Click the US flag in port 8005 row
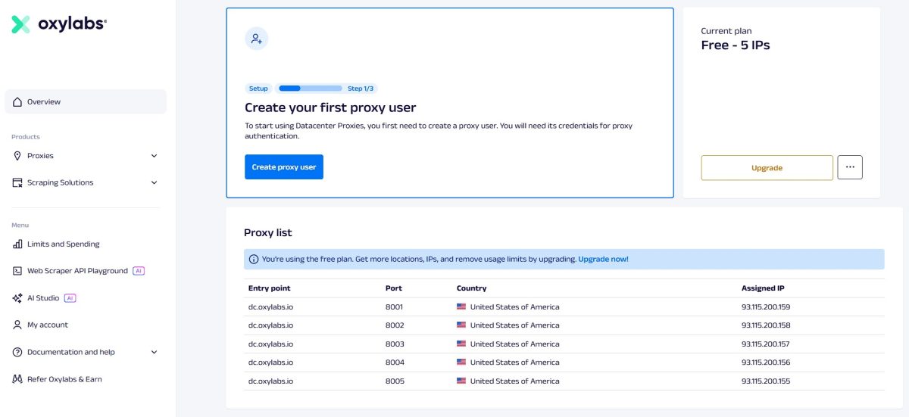Image resolution: width=909 pixels, height=417 pixels. pyautogui.click(x=461, y=381)
